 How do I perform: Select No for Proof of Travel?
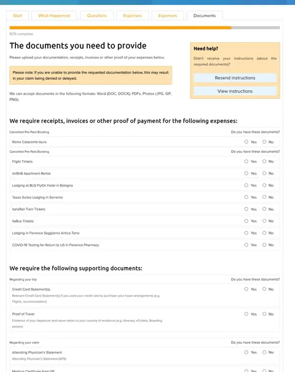tap(264, 314)
